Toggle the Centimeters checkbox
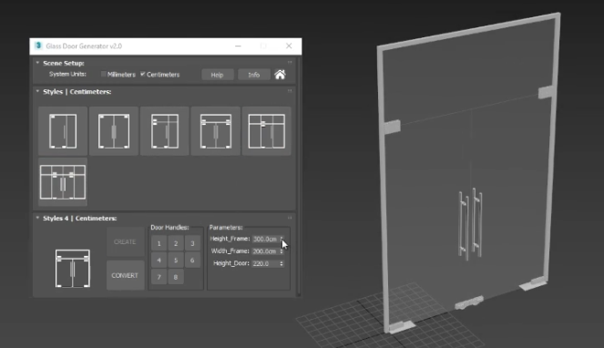Image resolution: width=604 pixels, height=348 pixels. pos(143,74)
